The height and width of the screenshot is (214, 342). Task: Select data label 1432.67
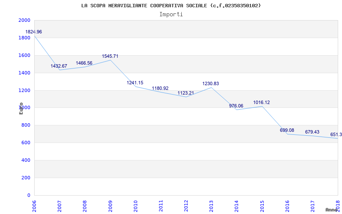[x=59, y=66]
